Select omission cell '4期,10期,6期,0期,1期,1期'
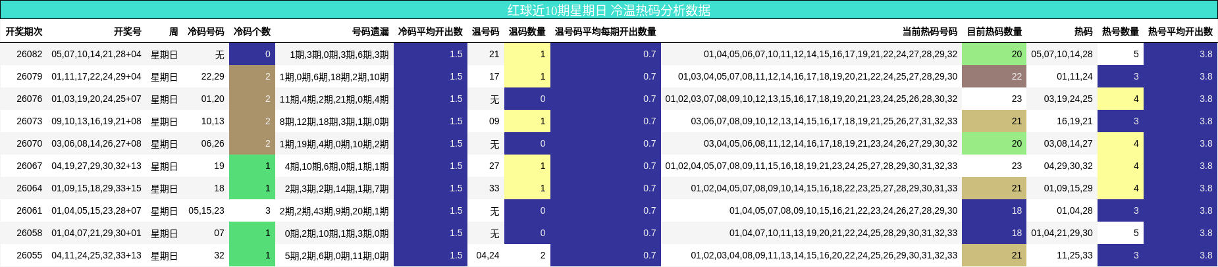The image size is (1218, 267). click(x=337, y=166)
